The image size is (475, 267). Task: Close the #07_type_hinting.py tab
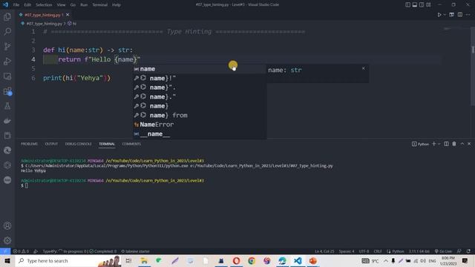[x=68, y=15]
